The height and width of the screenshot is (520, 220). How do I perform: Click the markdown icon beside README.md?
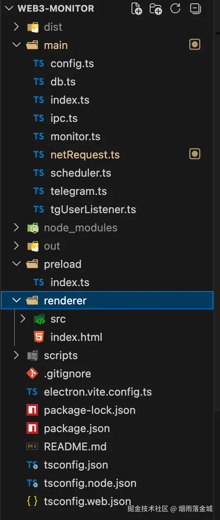click(32, 447)
